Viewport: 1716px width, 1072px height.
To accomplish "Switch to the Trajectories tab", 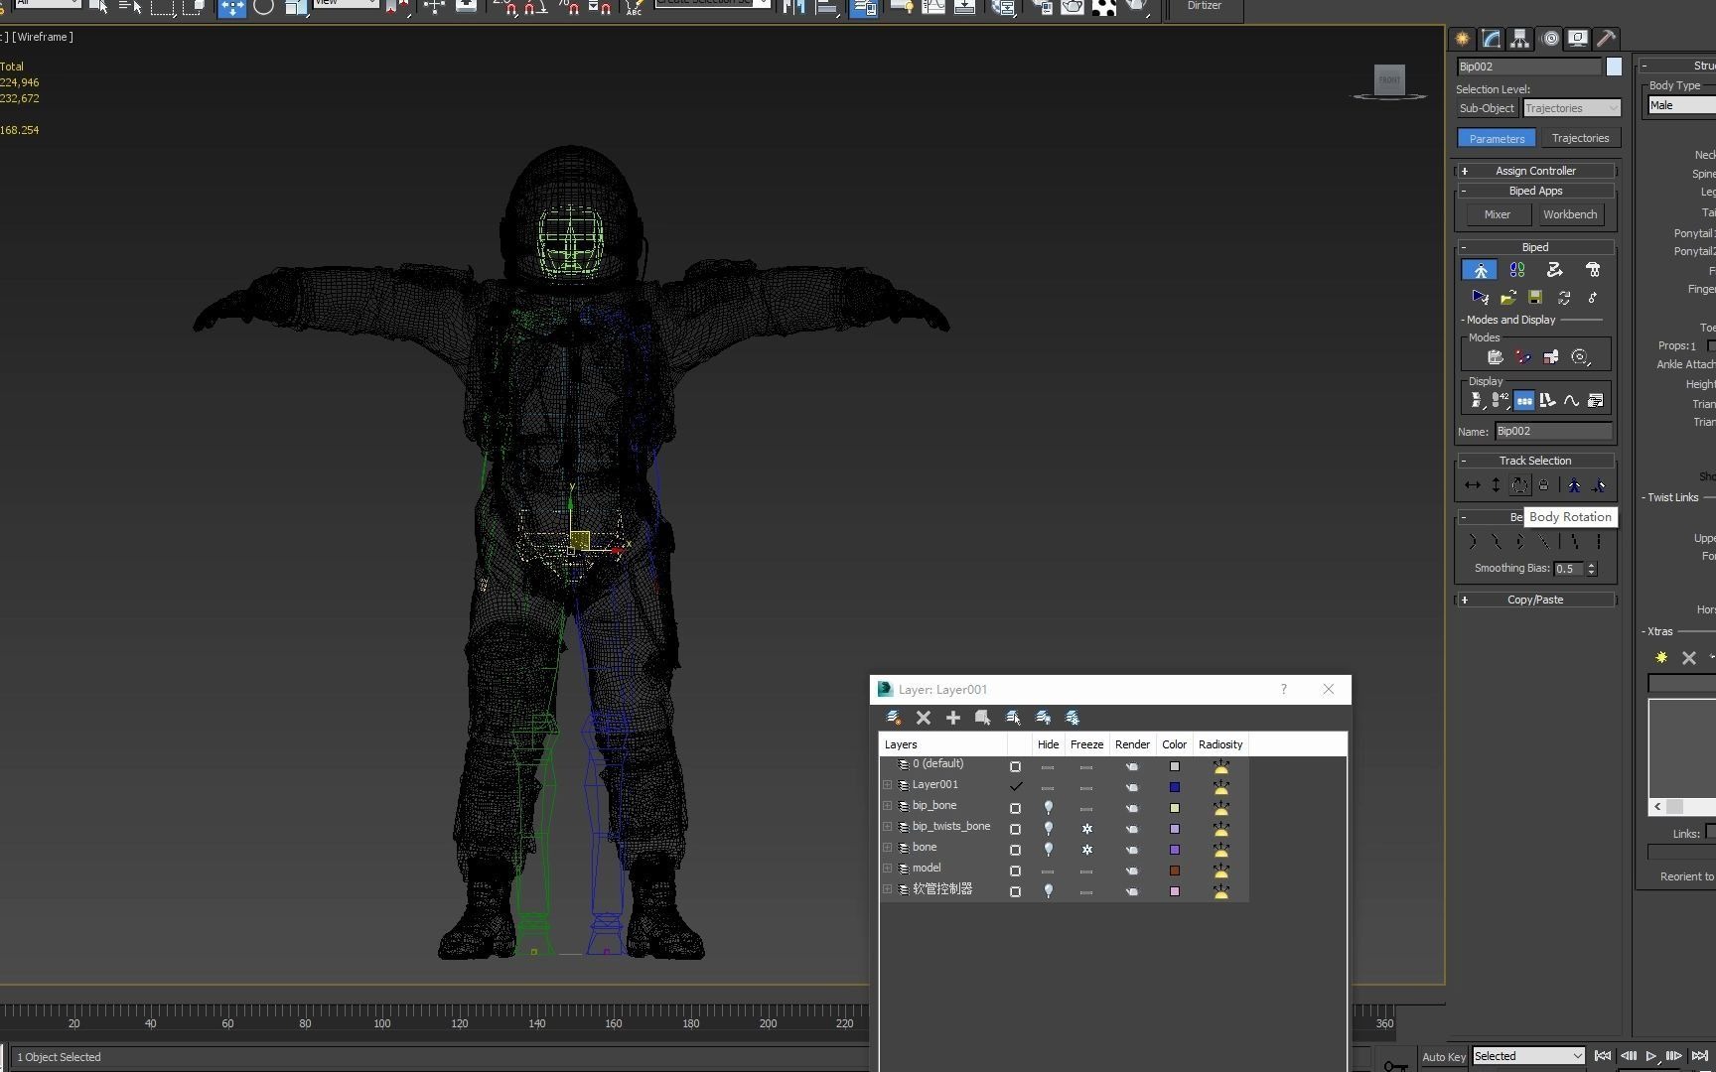I will tap(1580, 138).
